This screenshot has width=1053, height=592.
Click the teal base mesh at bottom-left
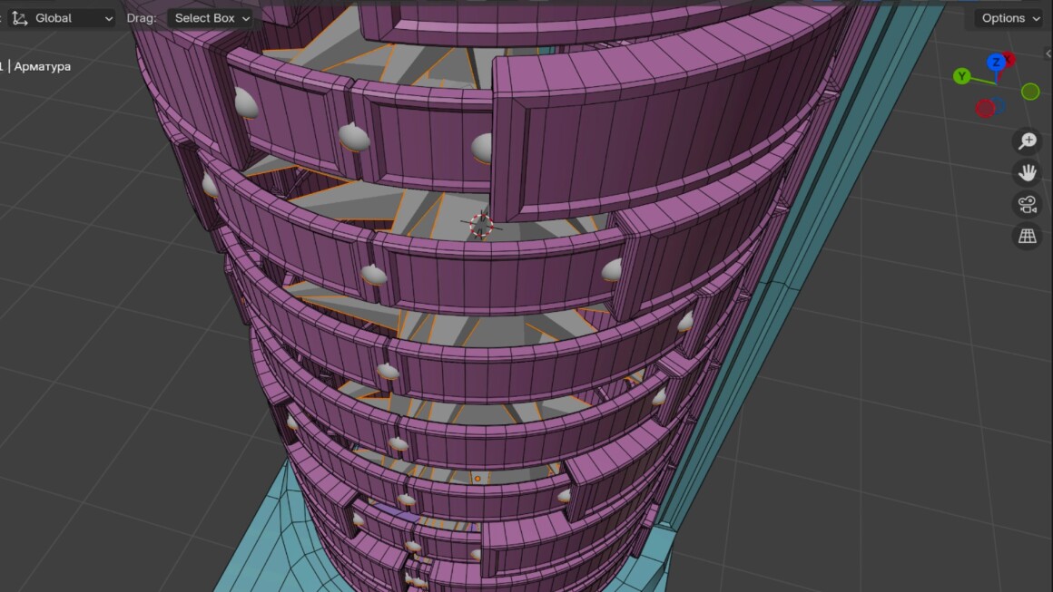(x=263, y=544)
